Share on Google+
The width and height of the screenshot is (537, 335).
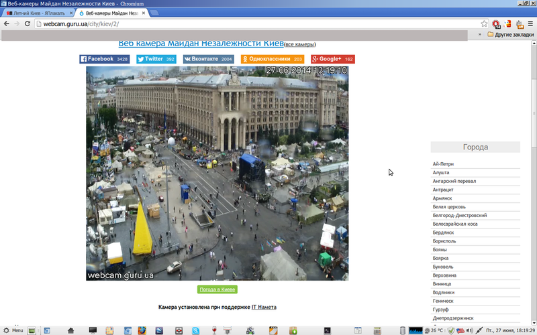tap(333, 59)
